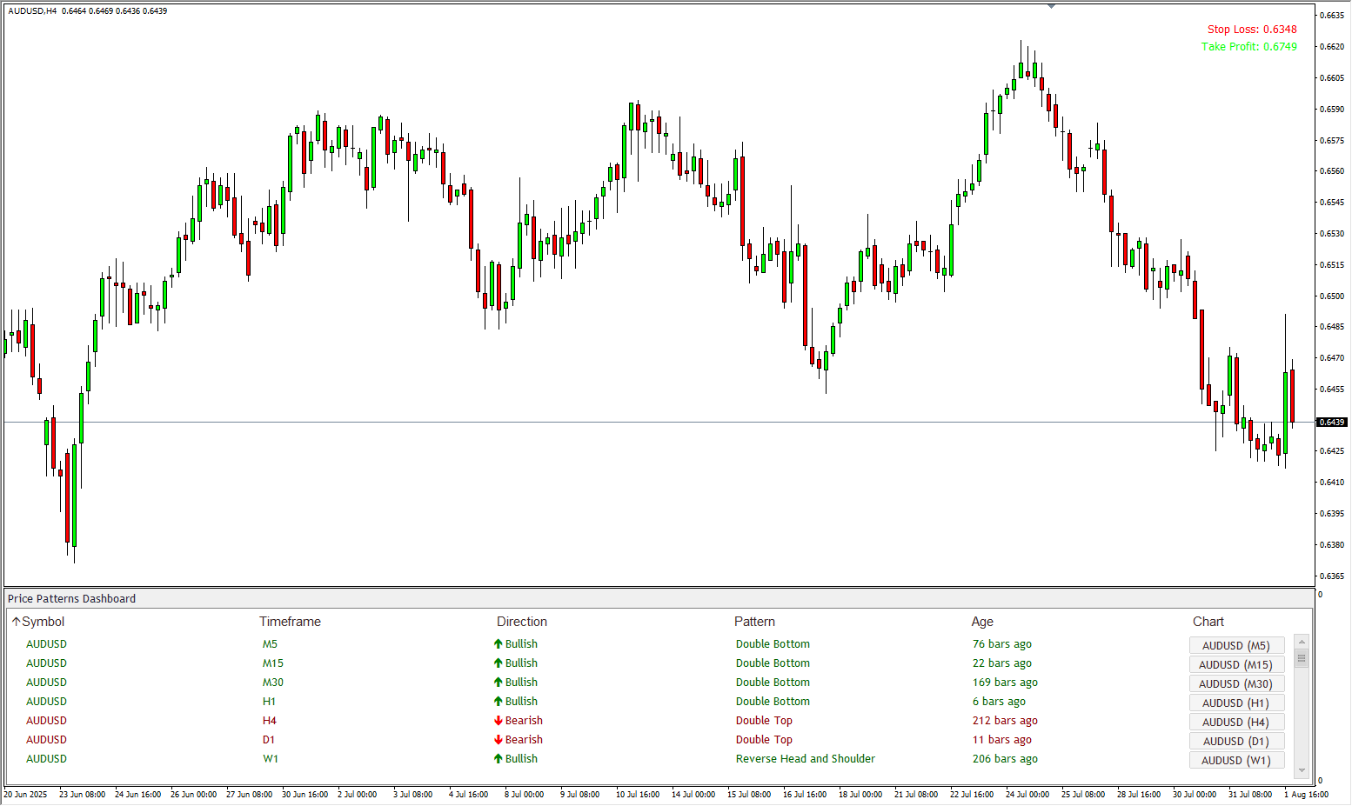The image size is (1352, 806).
Task: Click the chart shift triangle marker at top
Action: (1051, 6)
